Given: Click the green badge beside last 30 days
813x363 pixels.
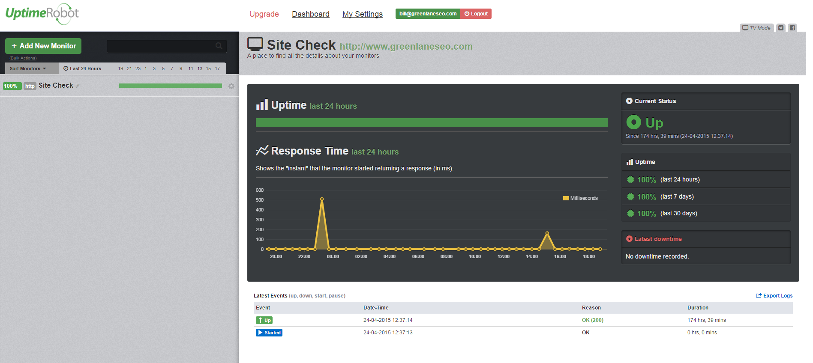Looking at the screenshot, I should 630,214.
